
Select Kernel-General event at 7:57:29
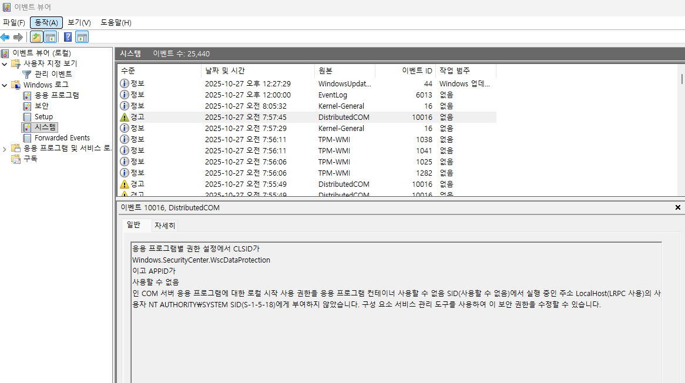click(x=307, y=129)
